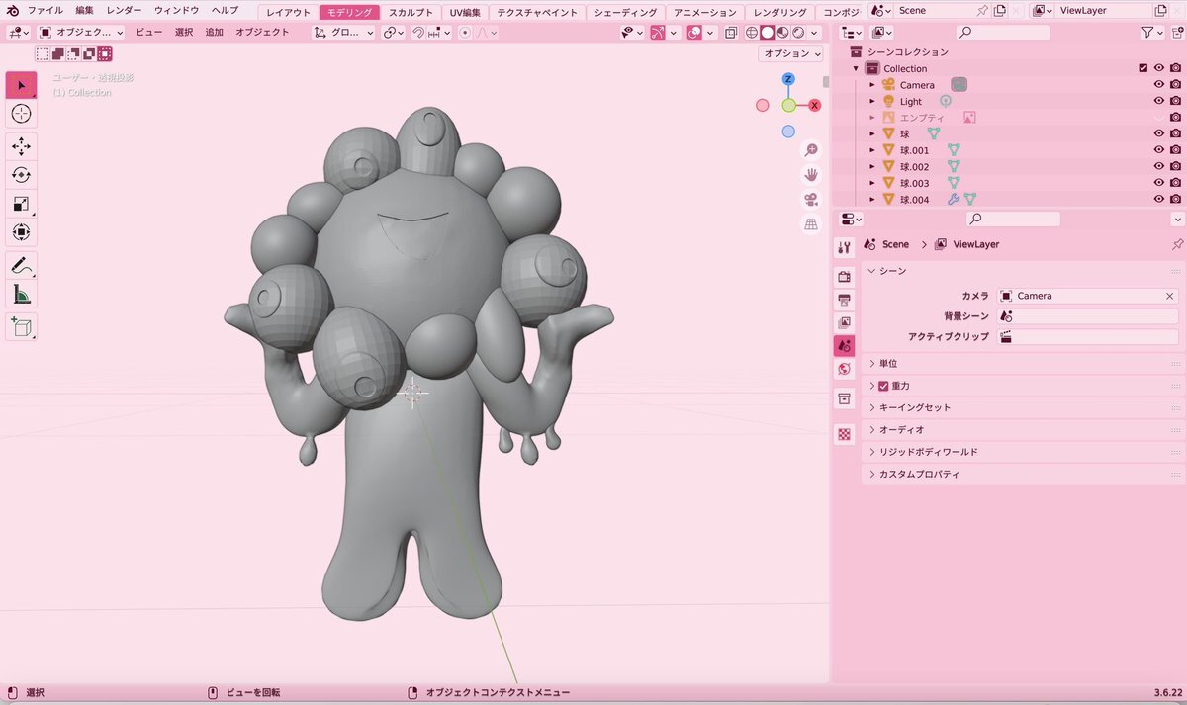1187x705 pixels.
Task: Click the red X axis gizmo
Action: pyautogui.click(x=815, y=105)
